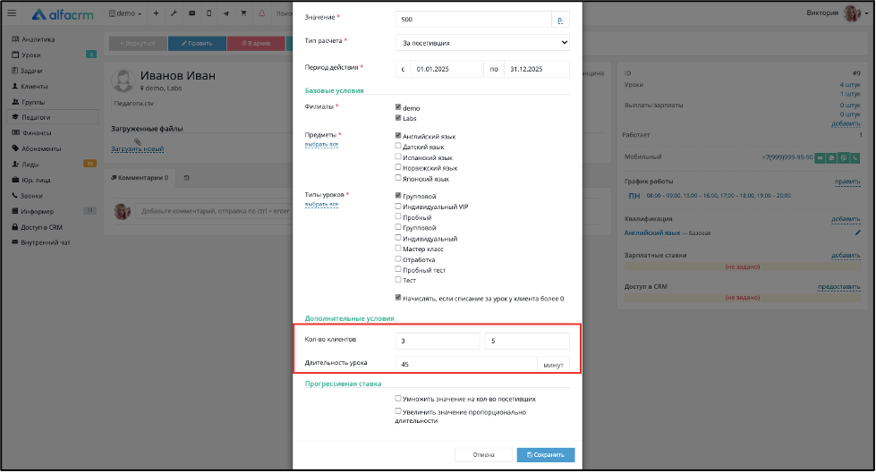Click the plus icon in top toolbar
This screenshot has width=876, height=473.
156,13
